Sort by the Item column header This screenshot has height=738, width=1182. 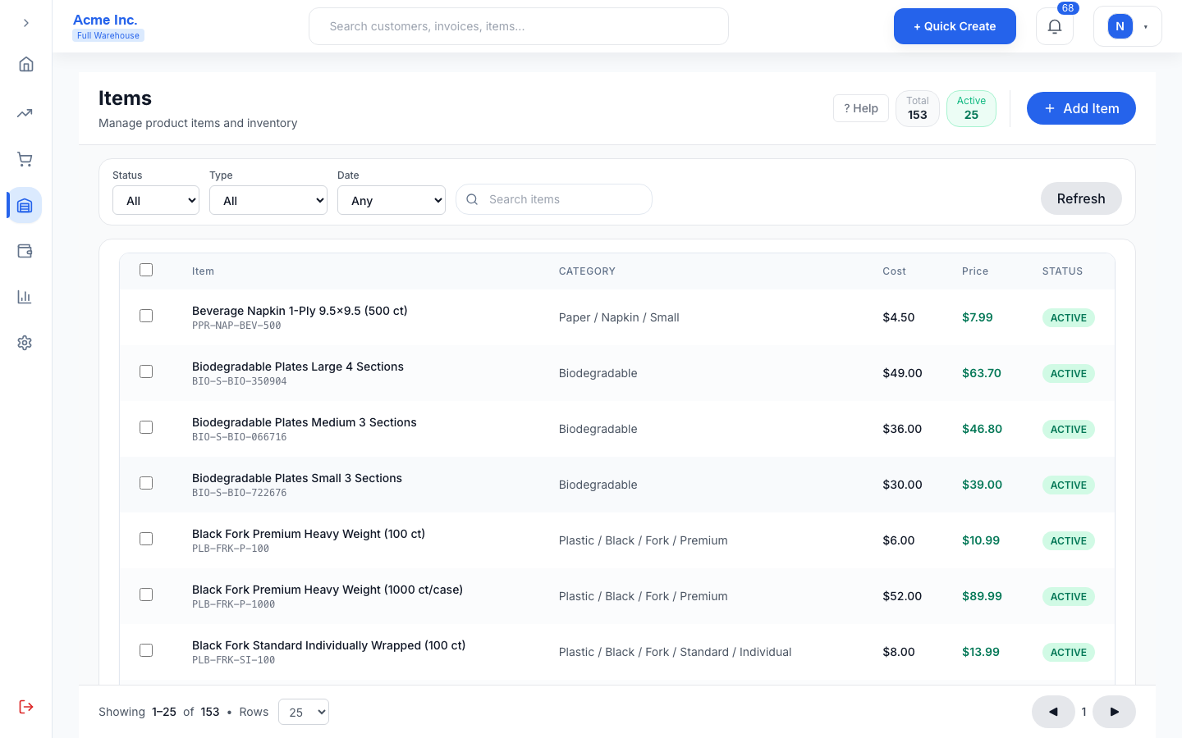203,271
